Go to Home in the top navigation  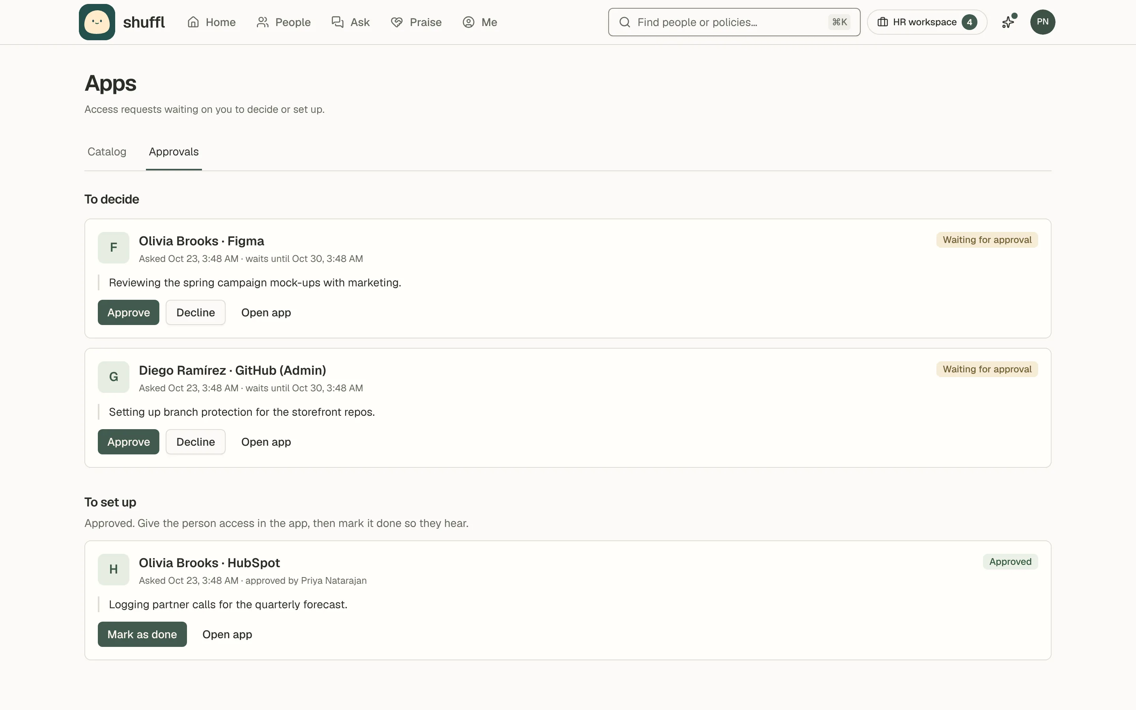click(211, 22)
